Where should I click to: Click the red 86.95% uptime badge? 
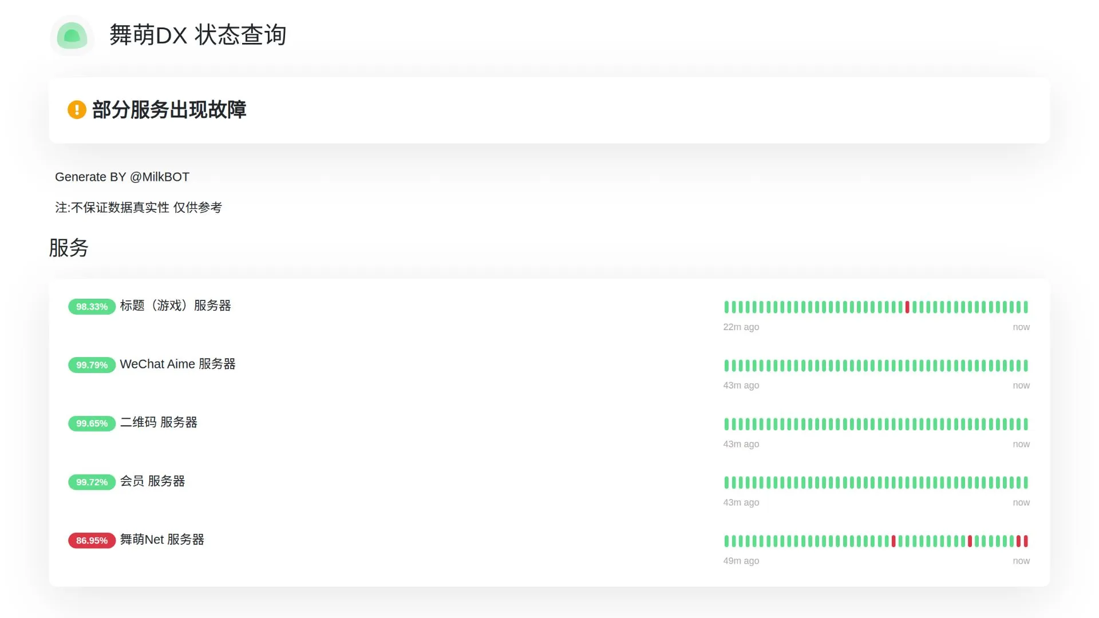coord(92,541)
